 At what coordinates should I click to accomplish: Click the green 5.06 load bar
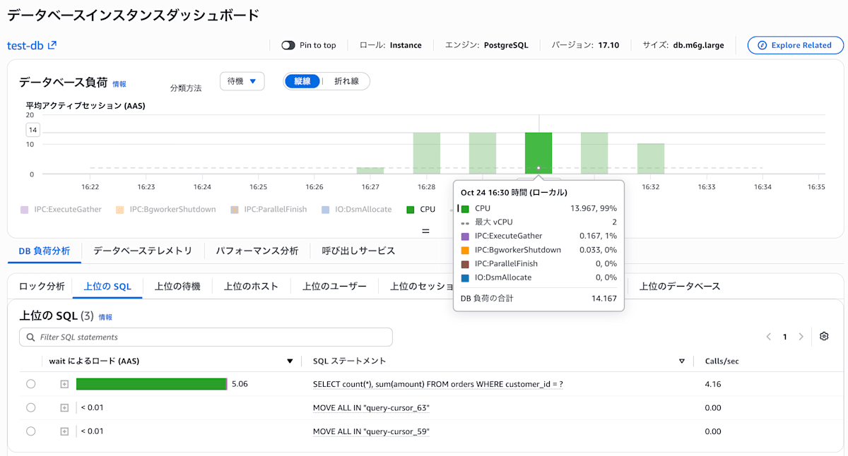(x=151, y=384)
